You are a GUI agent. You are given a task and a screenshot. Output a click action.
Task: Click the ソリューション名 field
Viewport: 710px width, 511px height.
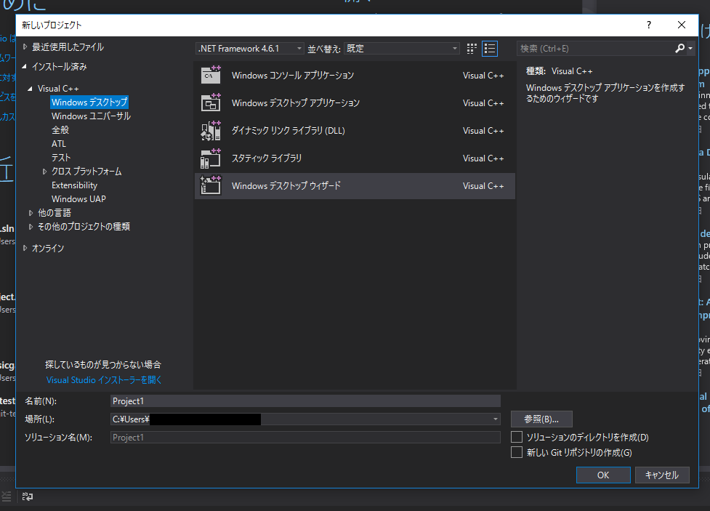[x=306, y=437]
